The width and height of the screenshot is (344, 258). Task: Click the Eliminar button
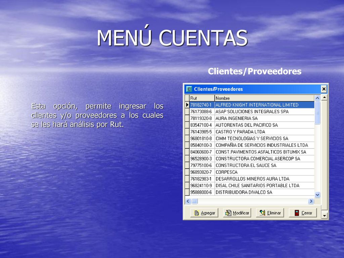[x=270, y=213]
